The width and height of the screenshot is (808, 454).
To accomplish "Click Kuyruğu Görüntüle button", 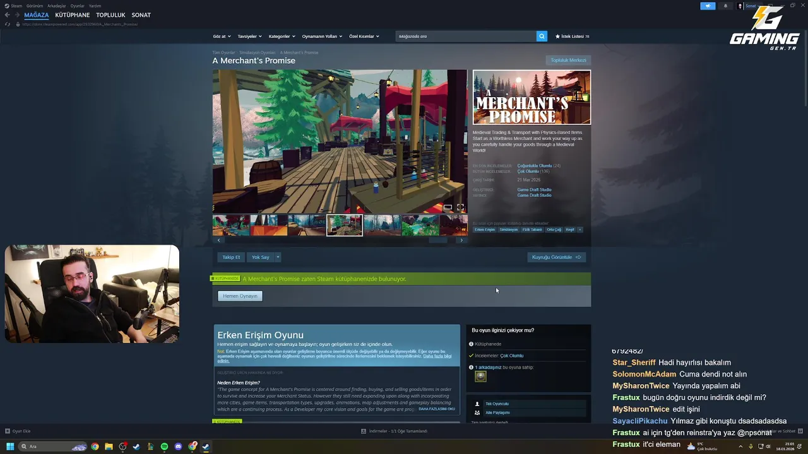I will coord(556,257).
